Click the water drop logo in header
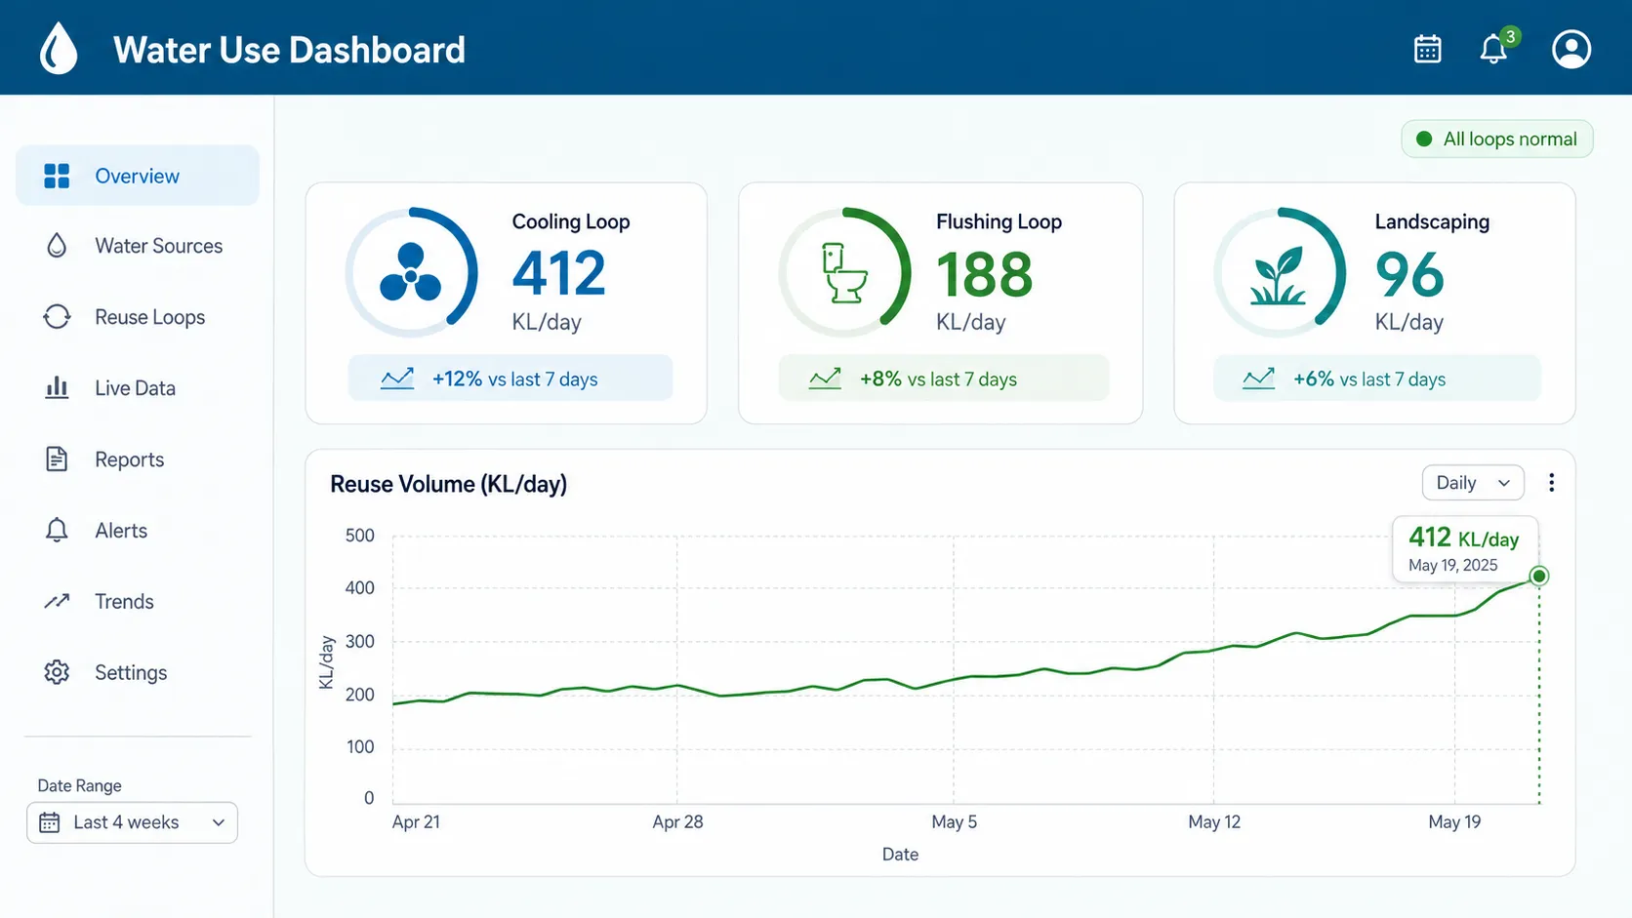The width and height of the screenshot is (1632, 918). click(59, 49)
